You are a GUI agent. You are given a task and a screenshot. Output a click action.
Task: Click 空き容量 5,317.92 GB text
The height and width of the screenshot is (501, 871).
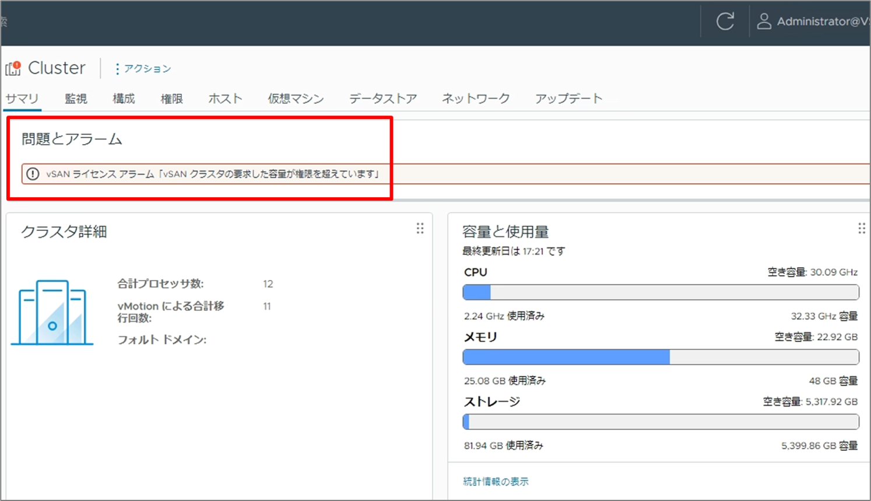pos(810,402)
